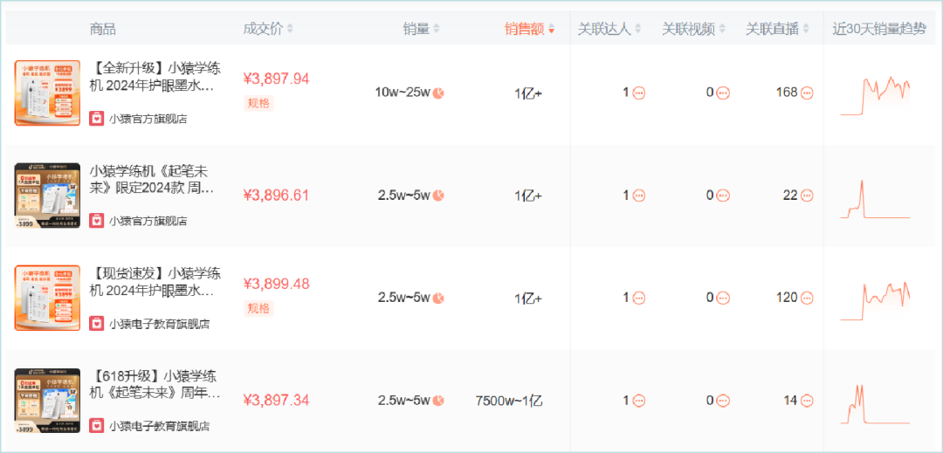Image resolution: width=943 pixels, height=453 pixels.
Task: Click the details icon next to 14 livestreams
Action: 807,401
